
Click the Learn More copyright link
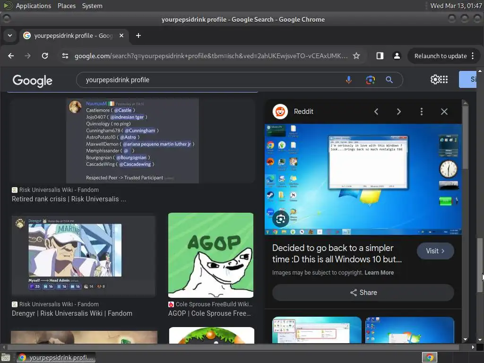pos(379,273)
